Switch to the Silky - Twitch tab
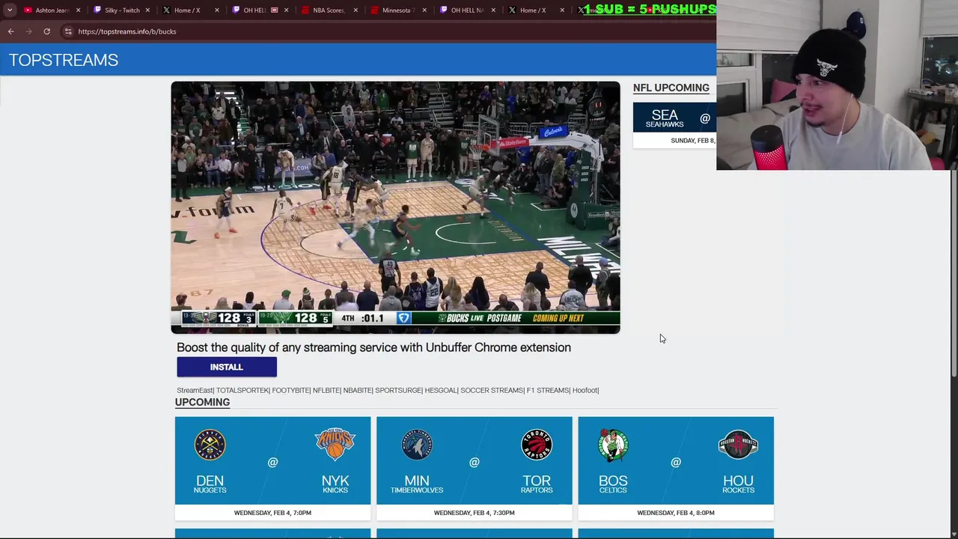958x539 pixels. point(121,10)
